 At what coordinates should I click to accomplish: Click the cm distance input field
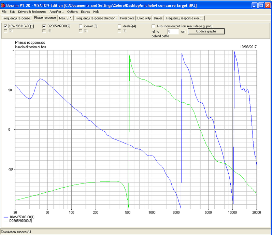173,31
